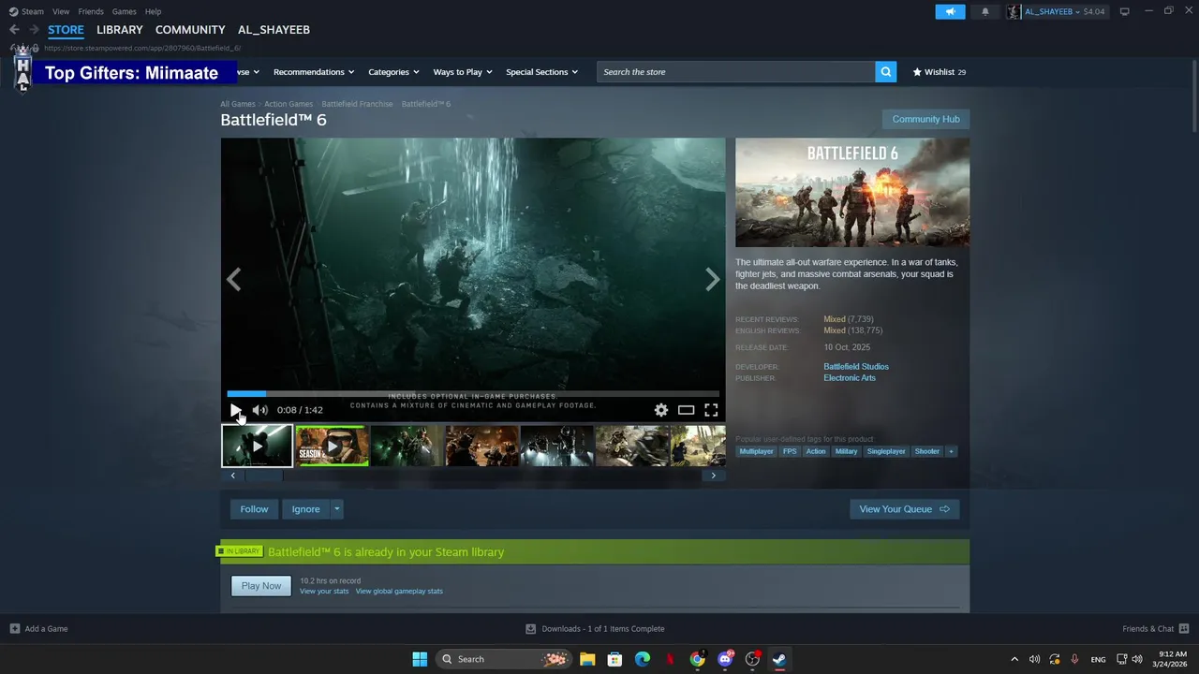Click the Add a Game plus icon
The width and height of the screenshot is (1199, 674).
point(15,629)
